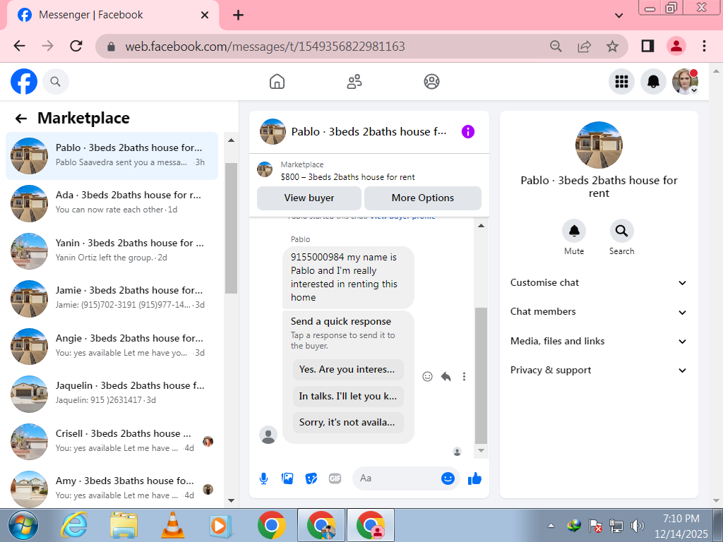Open volume speaker icon in tray
The height and width of the screenshot is (542, 723).
tap(638, 525)
